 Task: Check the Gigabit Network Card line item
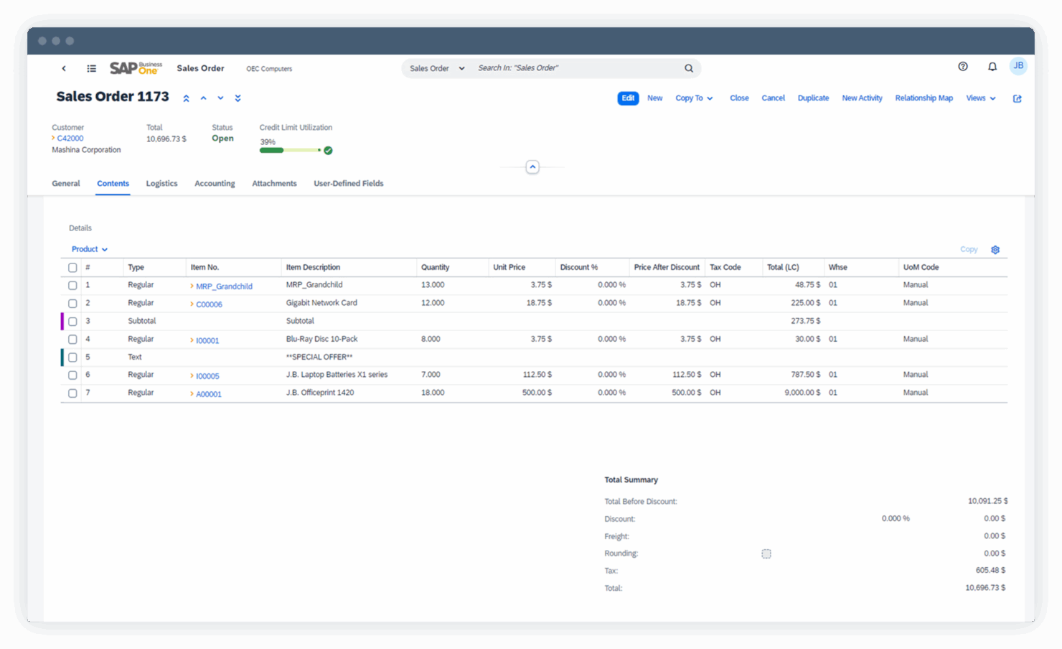coord(72,303)
